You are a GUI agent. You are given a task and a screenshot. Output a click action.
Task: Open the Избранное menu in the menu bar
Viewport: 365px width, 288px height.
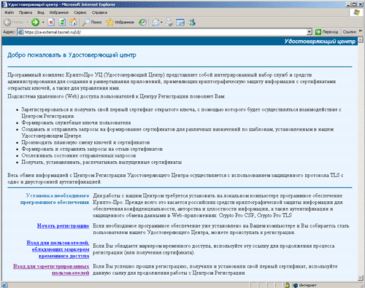pos(59,12)
